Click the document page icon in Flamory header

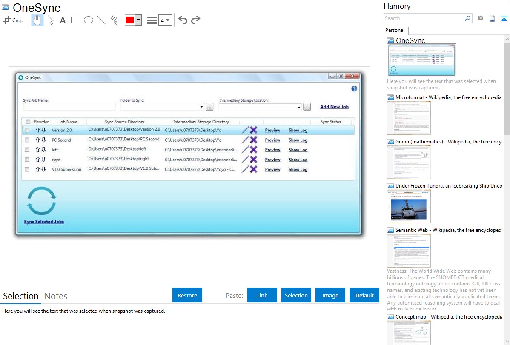(492, 18)
